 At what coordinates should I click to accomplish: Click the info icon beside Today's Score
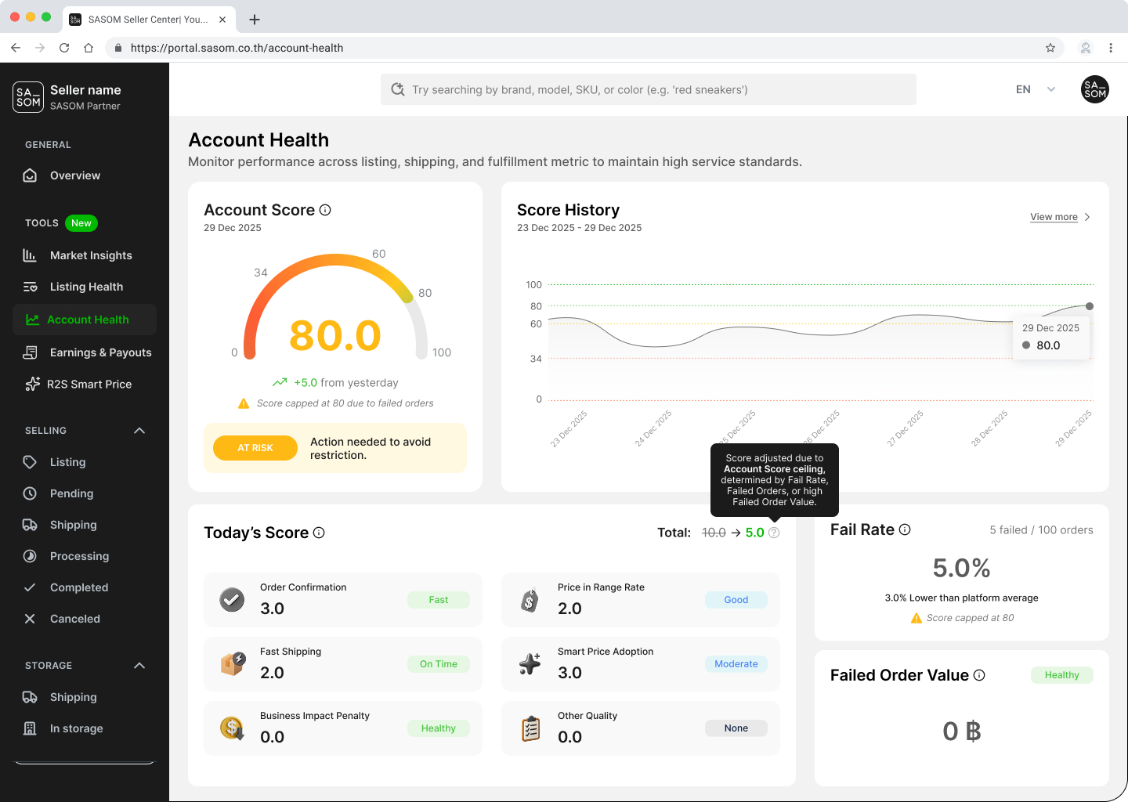coord(319,533)
